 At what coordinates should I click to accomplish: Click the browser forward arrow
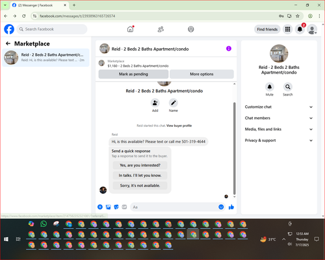[14, 16]
